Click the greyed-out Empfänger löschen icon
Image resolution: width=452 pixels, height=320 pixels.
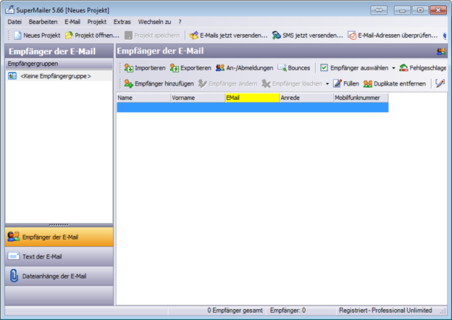tap(266, 84)
